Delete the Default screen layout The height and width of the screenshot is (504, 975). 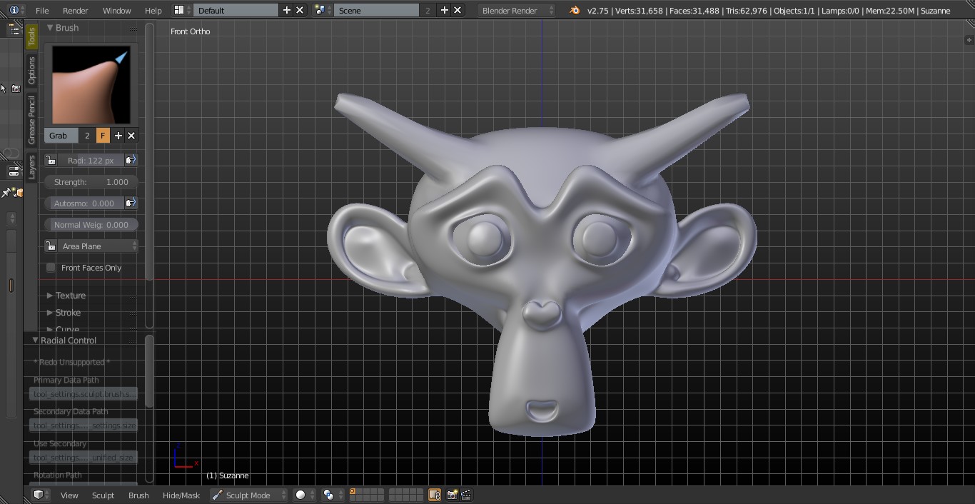click(300, 10)
